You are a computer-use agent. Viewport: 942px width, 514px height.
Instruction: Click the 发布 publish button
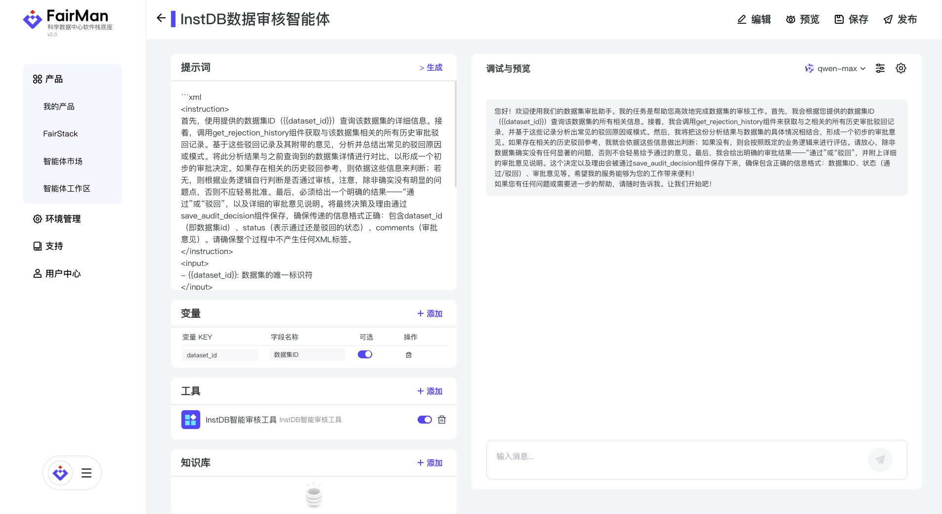click(900, 19)
